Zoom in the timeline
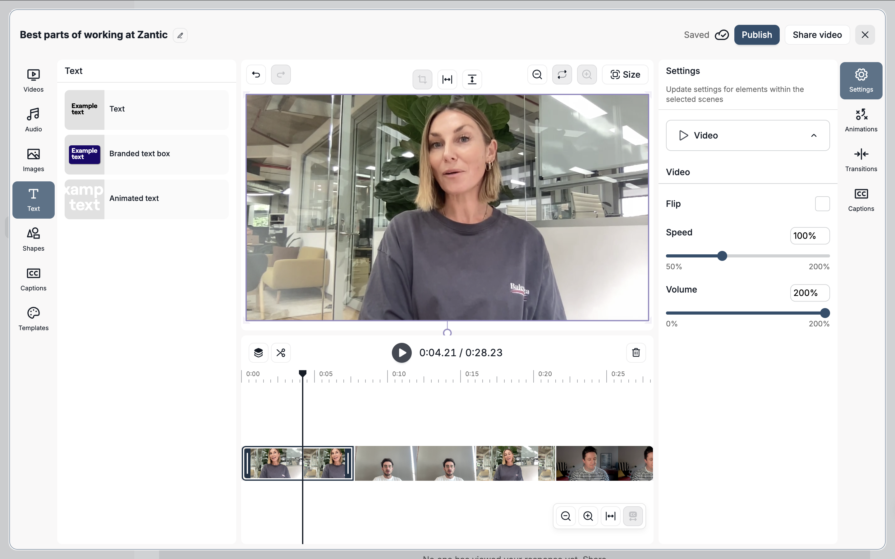The image size is (895, 559). pos(588,516)
